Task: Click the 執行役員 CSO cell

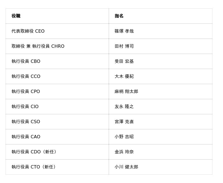Action: (26, 122)
